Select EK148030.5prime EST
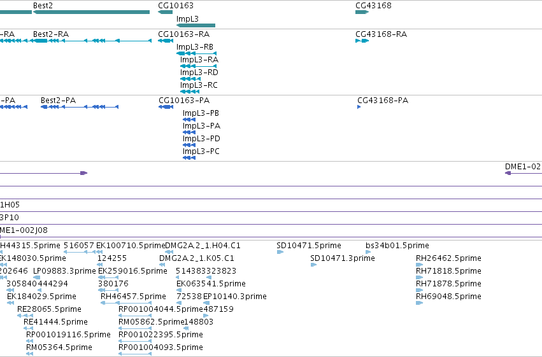The height and width of the screenshot is (357, 542). [3, 265]
